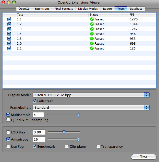Enable the LOD Bias checkbox

[8, 132]
